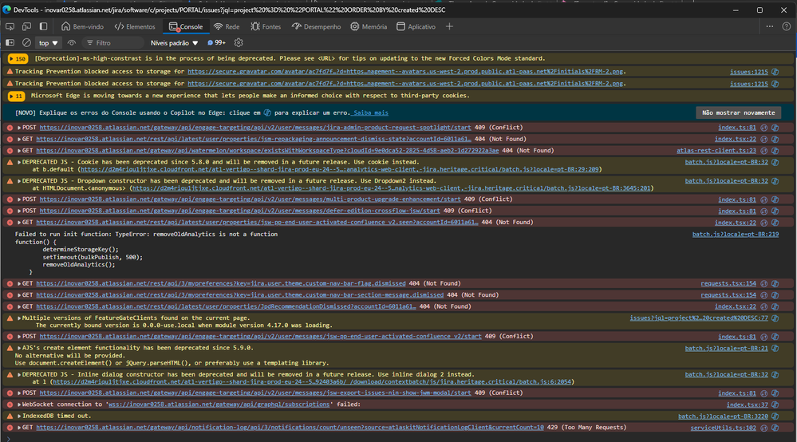The image size is (797, 442).
Task: Open the batch.js?locale=pt-BR:3220 source link
Action: click(x=724, y=416)
